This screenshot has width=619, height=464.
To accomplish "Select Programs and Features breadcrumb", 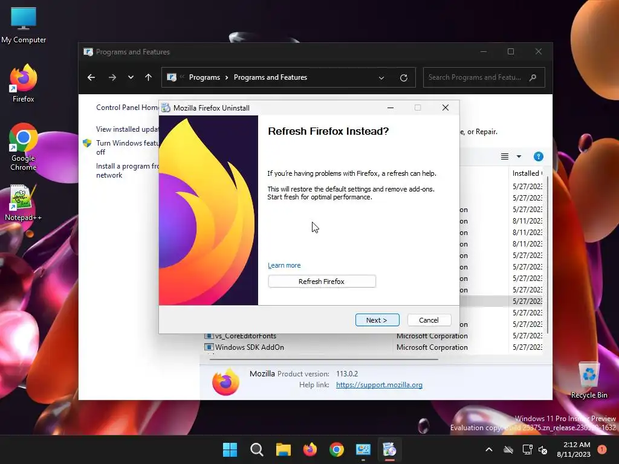I will tap(270, 77).
